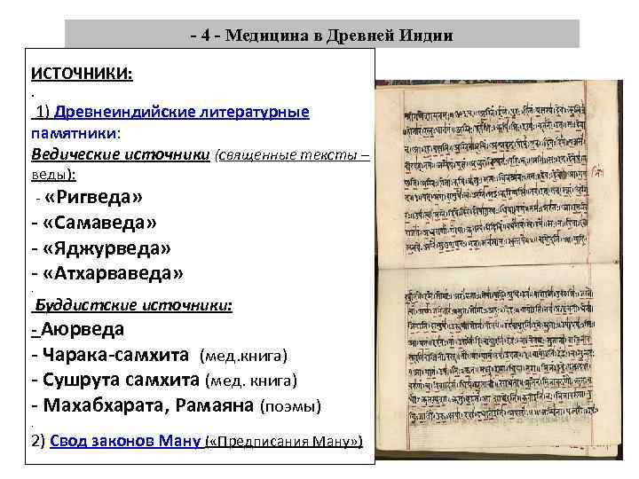Screen dimensions: 639x479
Task: Click the 'ИСТОЧНИКИ:' heading
Action: click(x=82, y=74)
